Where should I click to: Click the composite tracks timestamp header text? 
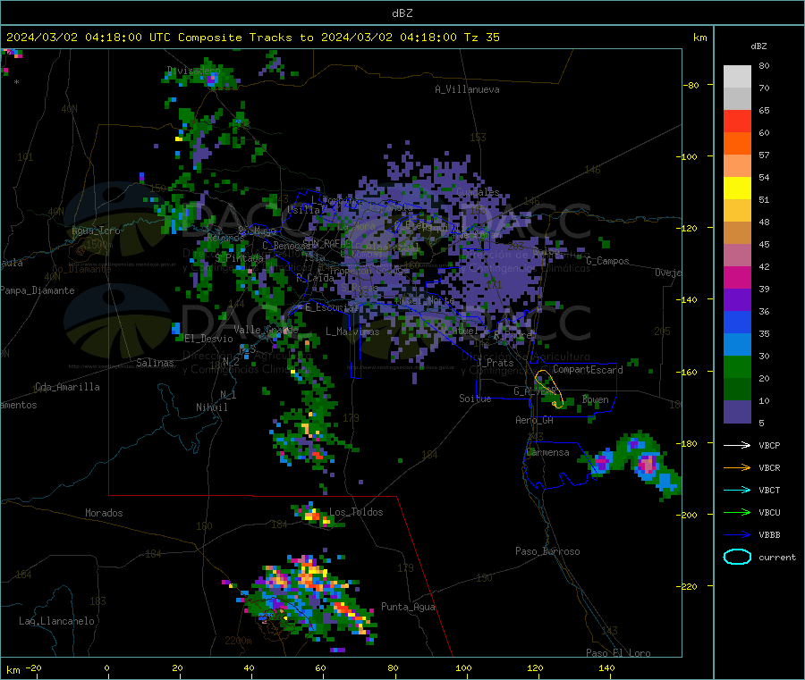pos(253,38)
